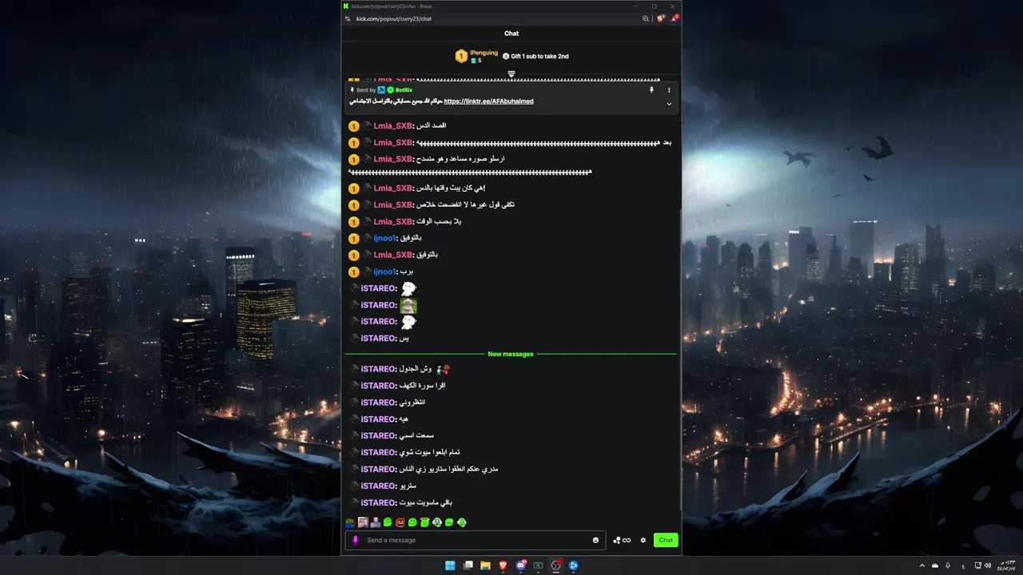Click Lmia_SXB username saying بالتوفيق
The height and width of the screenshot is (575, 1023).
(392, 255)
